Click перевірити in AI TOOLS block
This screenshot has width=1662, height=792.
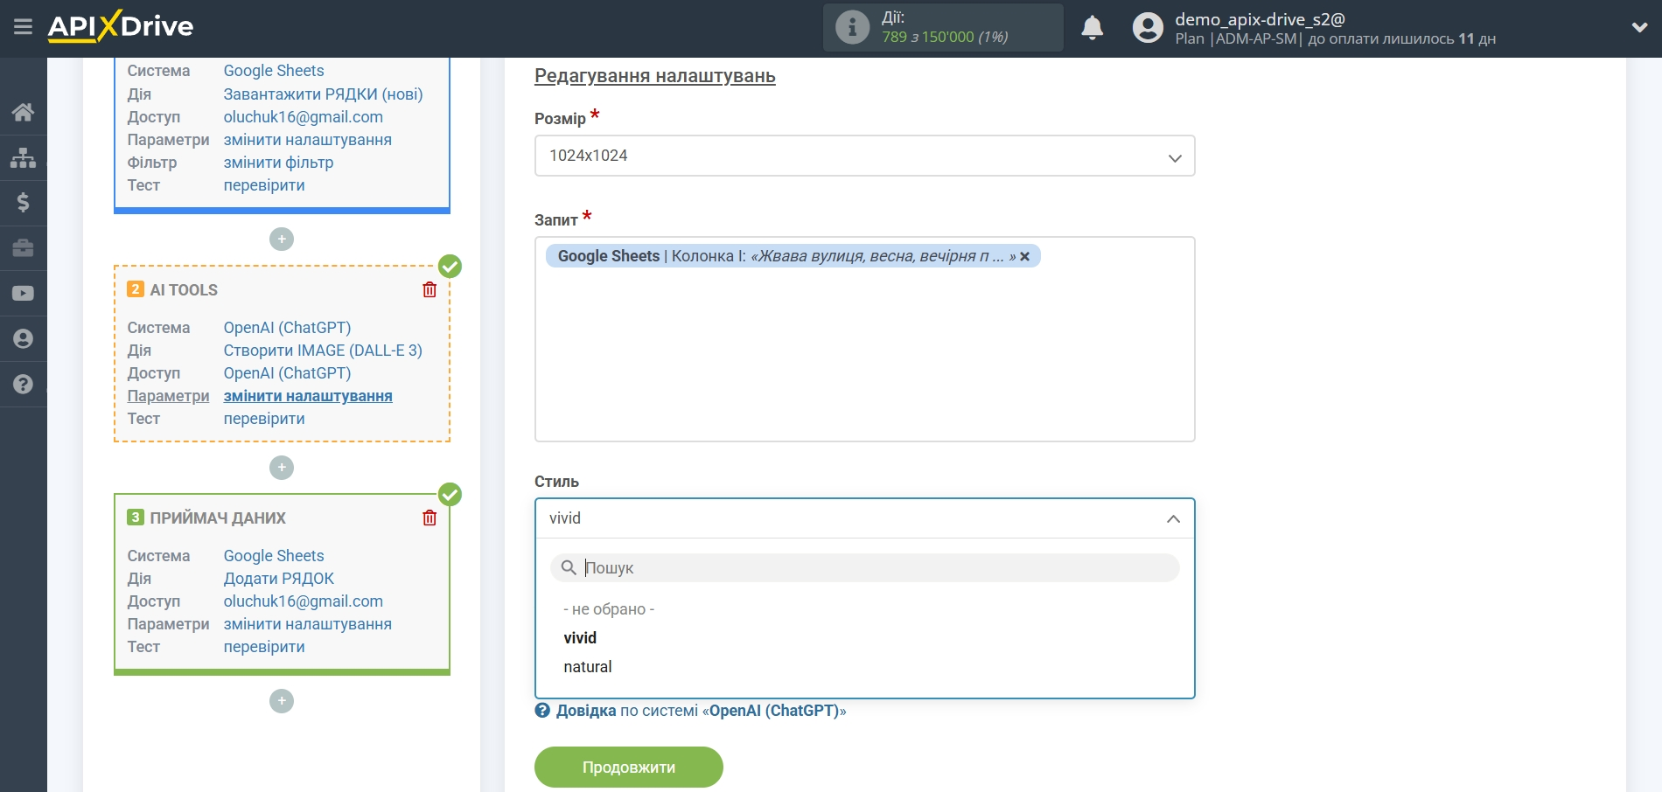click(264, 419)
